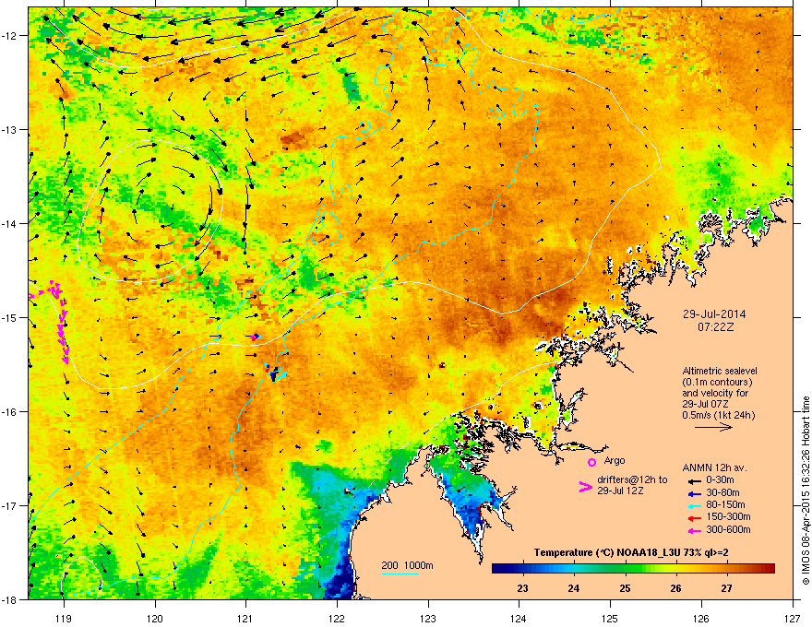Click the magenta 300-600m arrow legend symbol
Viewport: 812px width, 627px height.
click(694, 530)
